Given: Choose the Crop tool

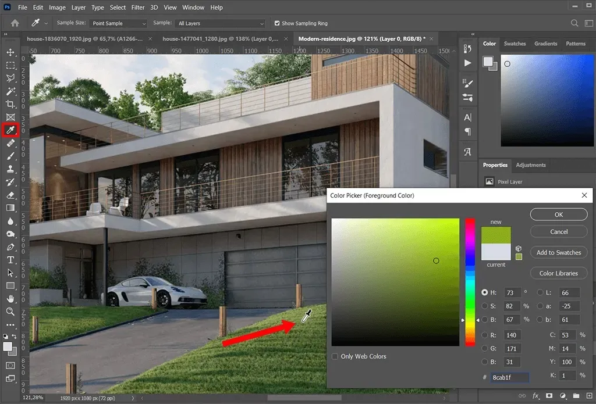Looking at the screenshot, I should [10, 104].
